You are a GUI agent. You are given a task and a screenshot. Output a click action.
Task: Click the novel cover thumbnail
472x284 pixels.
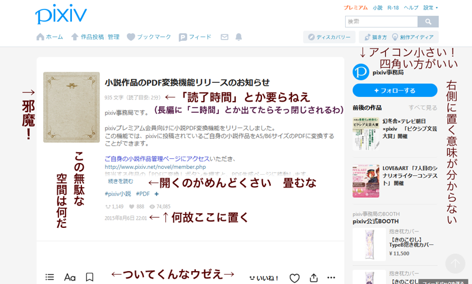[x=71, y=107]
